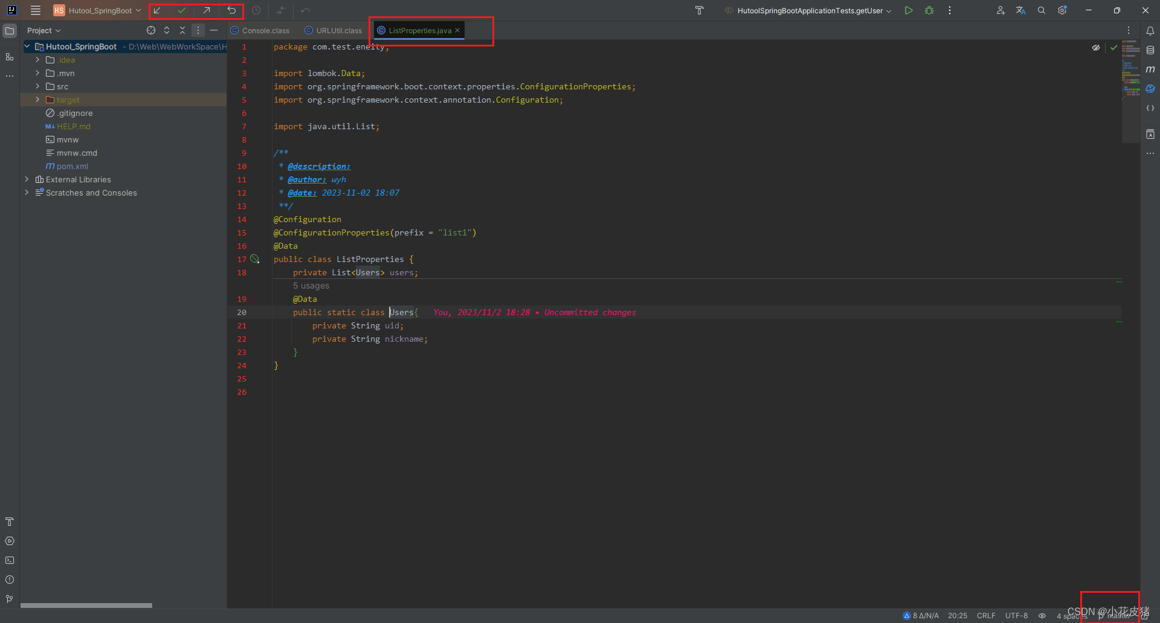Start debugging with the bug icon
The image size is (1160, 623).
929,11
